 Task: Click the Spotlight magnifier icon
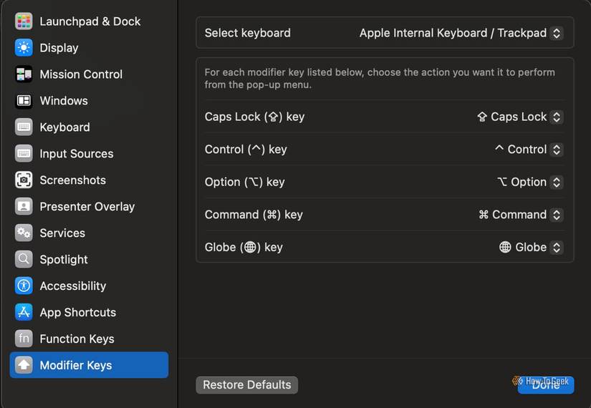24,259
